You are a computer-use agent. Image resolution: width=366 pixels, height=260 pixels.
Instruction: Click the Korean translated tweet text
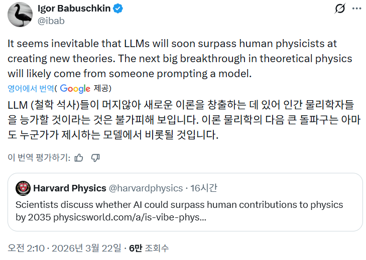click(x=181, y=120)
